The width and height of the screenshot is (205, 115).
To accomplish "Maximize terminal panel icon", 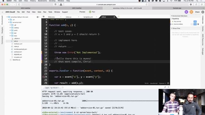I will [x=165, y=87].
